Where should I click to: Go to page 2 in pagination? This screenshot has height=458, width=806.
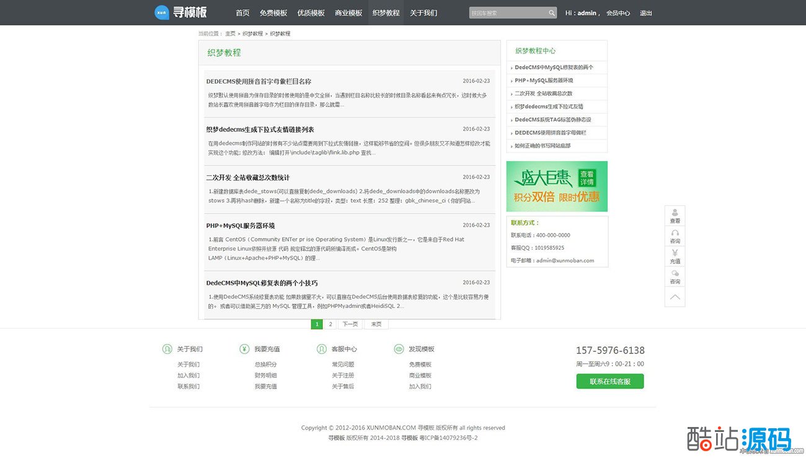click(330, 324)
